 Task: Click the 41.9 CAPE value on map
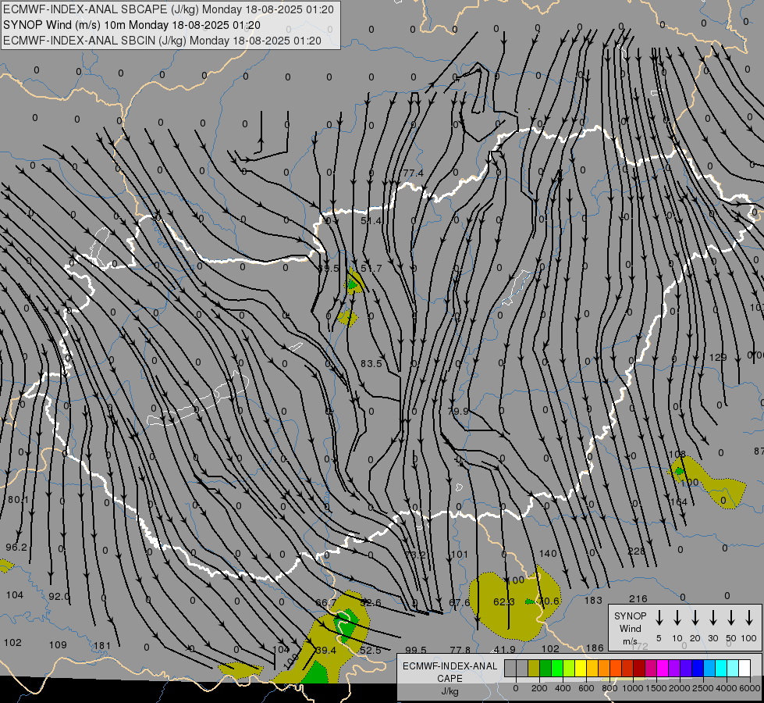504,649
